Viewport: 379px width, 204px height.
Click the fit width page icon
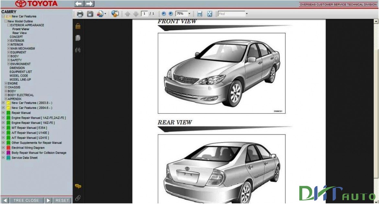(200, 14)
